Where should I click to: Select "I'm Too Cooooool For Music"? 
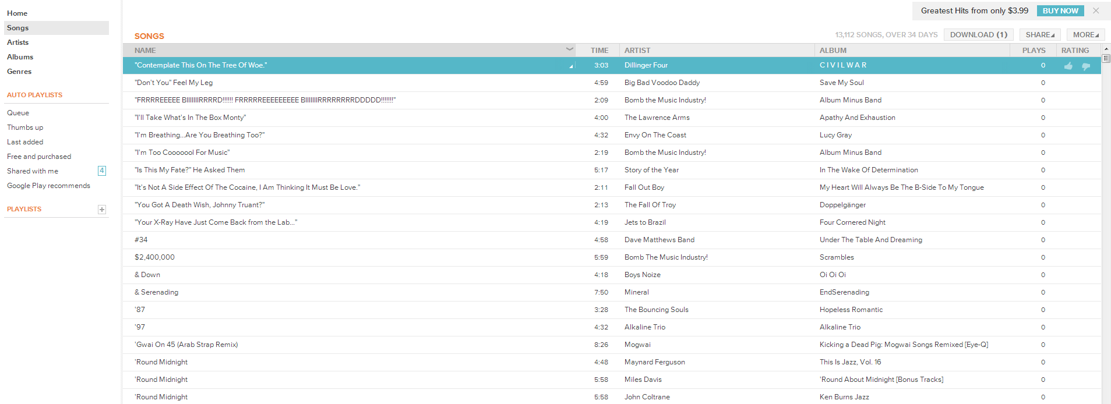[x=182, y=153]
